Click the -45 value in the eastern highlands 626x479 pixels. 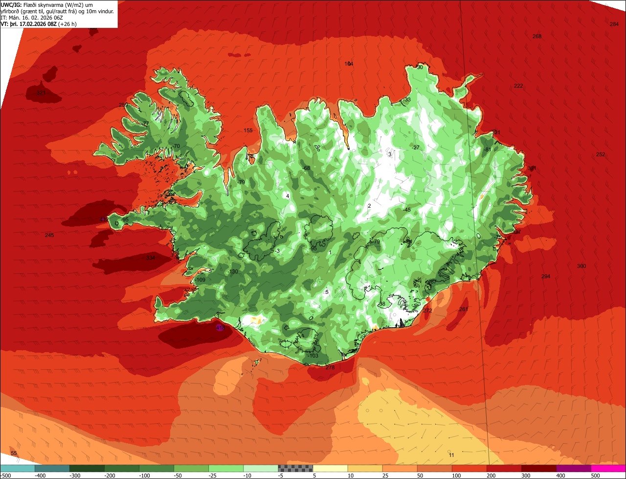[407, 210]
